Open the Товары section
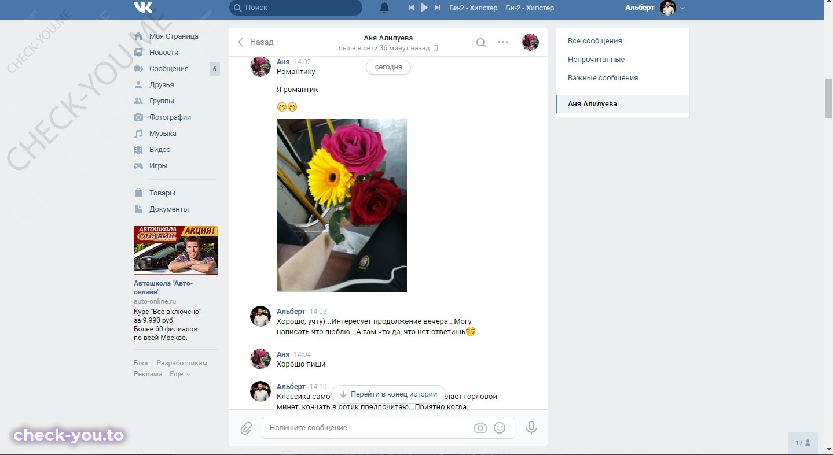Image resolution: width=833 pixels, height=455 pixels. tap(162, 193)
